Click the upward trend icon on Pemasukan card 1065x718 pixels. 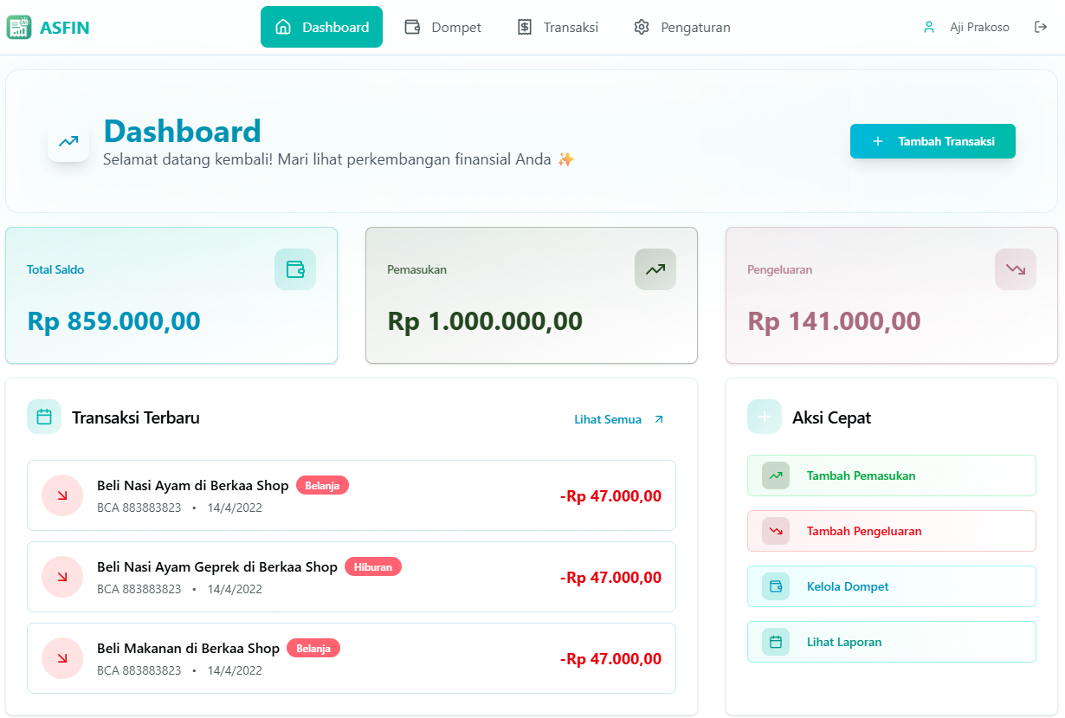655,269
